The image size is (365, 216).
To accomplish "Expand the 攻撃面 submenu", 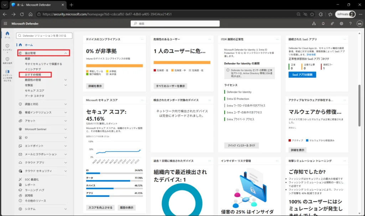I will click(66, 85).
